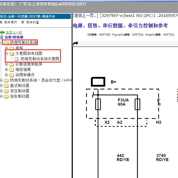Click the 防抱死制动系统 folder icon
Image resolution: width=178 pixels, height=178 pixels.
pyautogui.click(x=6, y=43)
